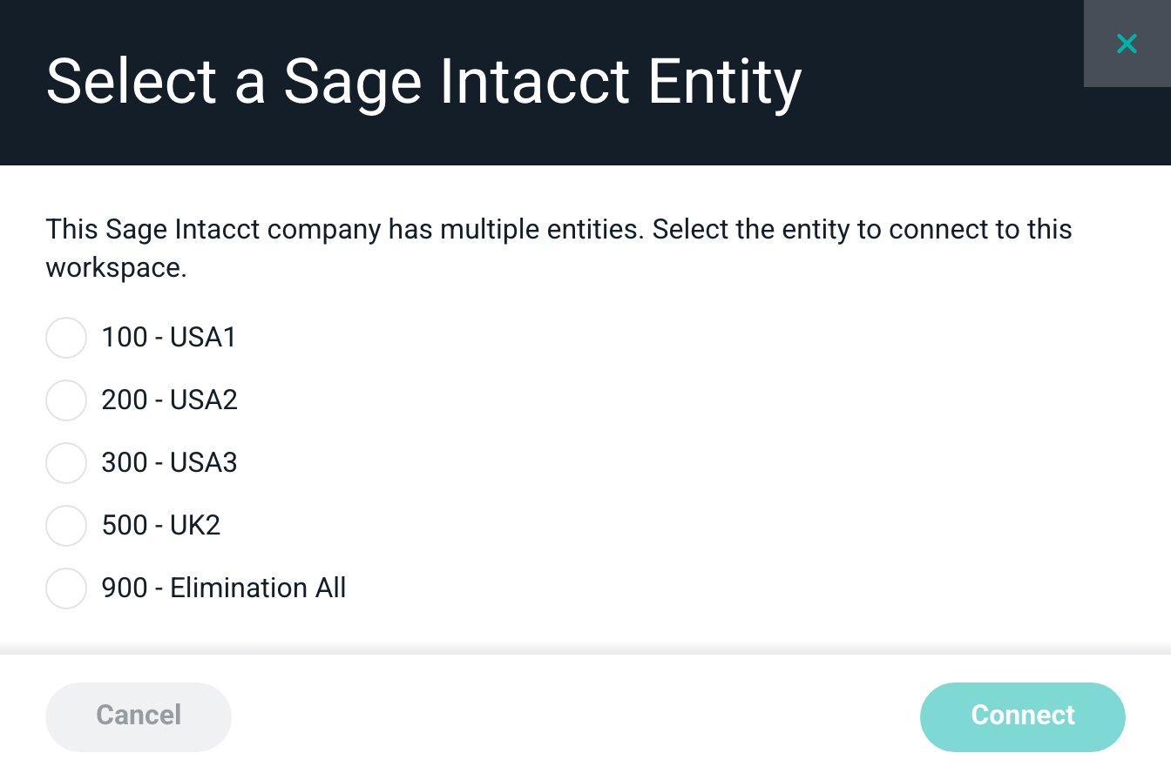Click the Connect button
This screenshot has width=1171, height=780.
click(x=1023, y=716)
